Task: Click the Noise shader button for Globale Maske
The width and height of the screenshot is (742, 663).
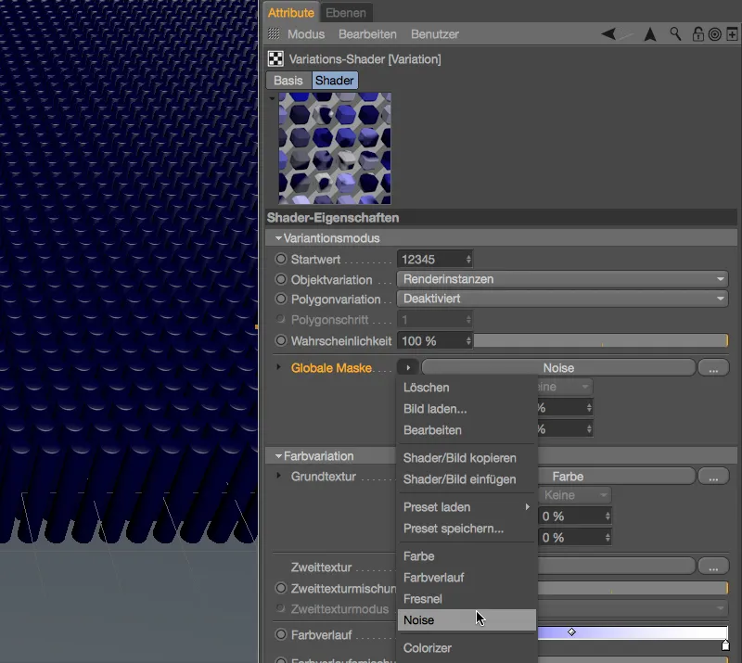Action: 557,368
